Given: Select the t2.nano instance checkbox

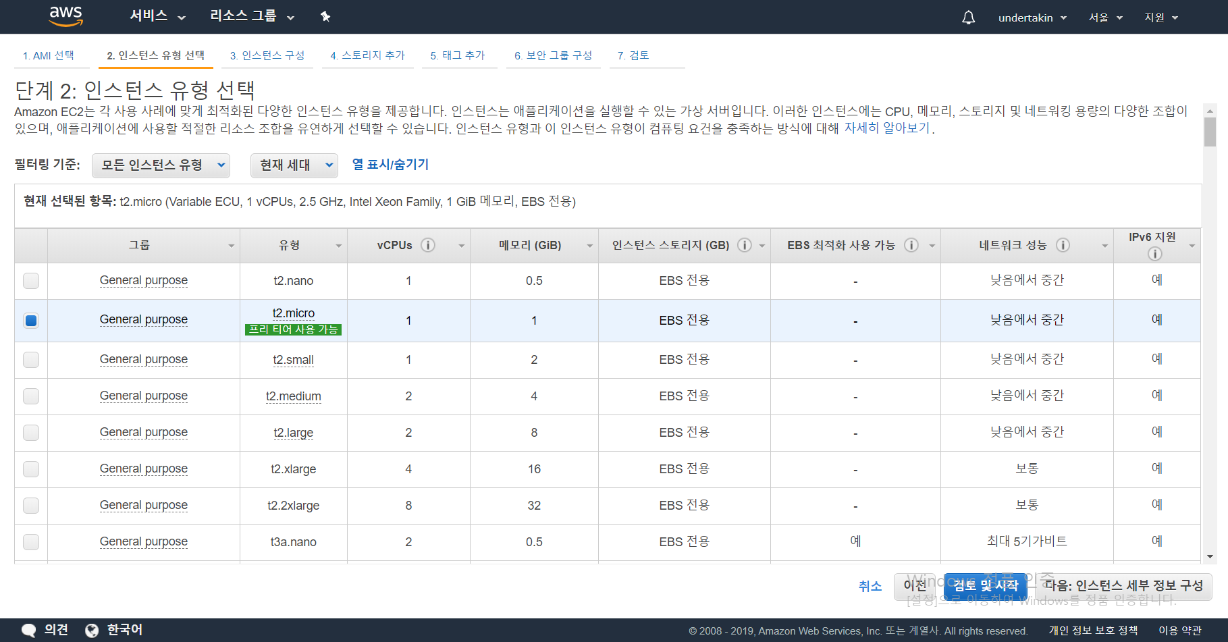Looking at the screenshot, I should coord(31,281).
